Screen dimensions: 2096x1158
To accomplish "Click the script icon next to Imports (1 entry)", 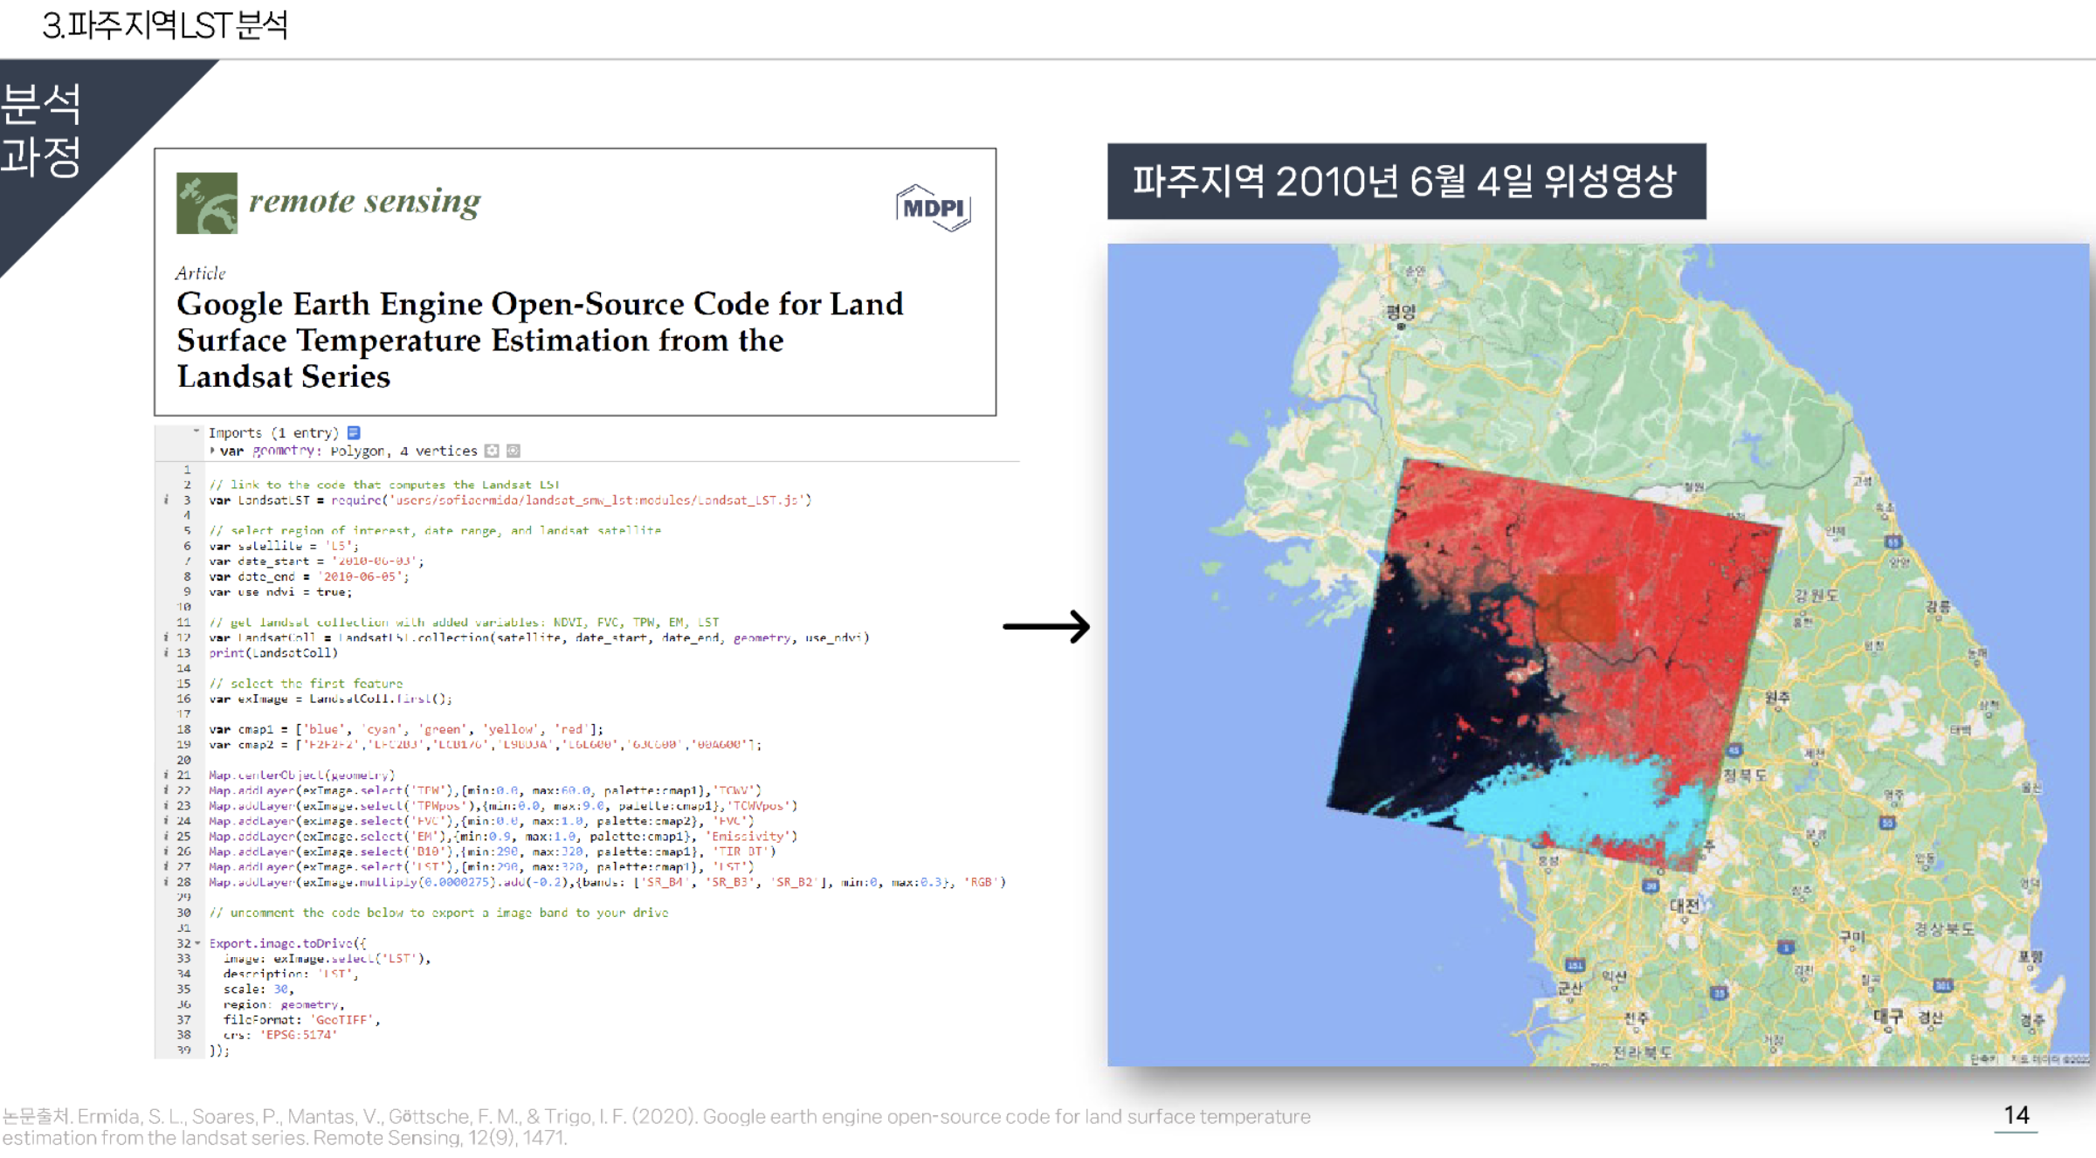I will (354, 433).
